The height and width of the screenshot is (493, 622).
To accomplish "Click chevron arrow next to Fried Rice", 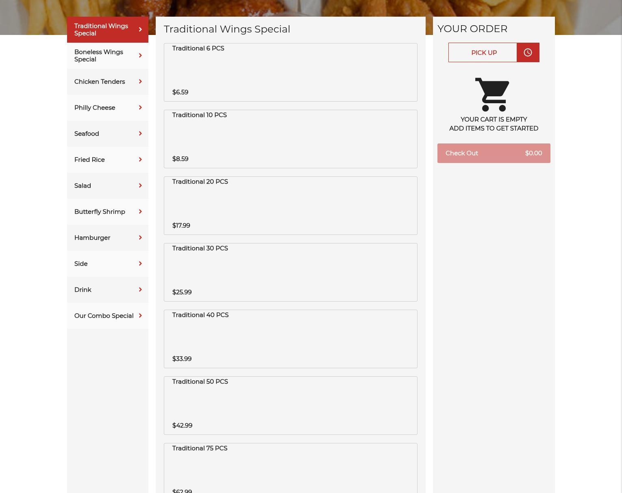I will coord(140,160).
